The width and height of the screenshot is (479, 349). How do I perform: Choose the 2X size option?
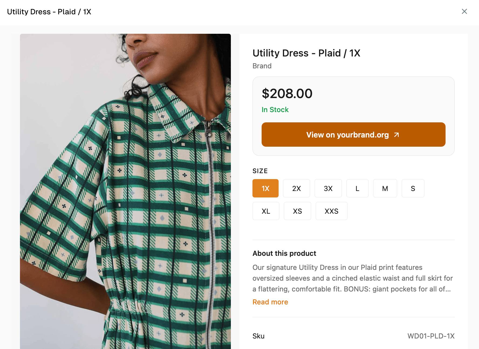point(296,189)
